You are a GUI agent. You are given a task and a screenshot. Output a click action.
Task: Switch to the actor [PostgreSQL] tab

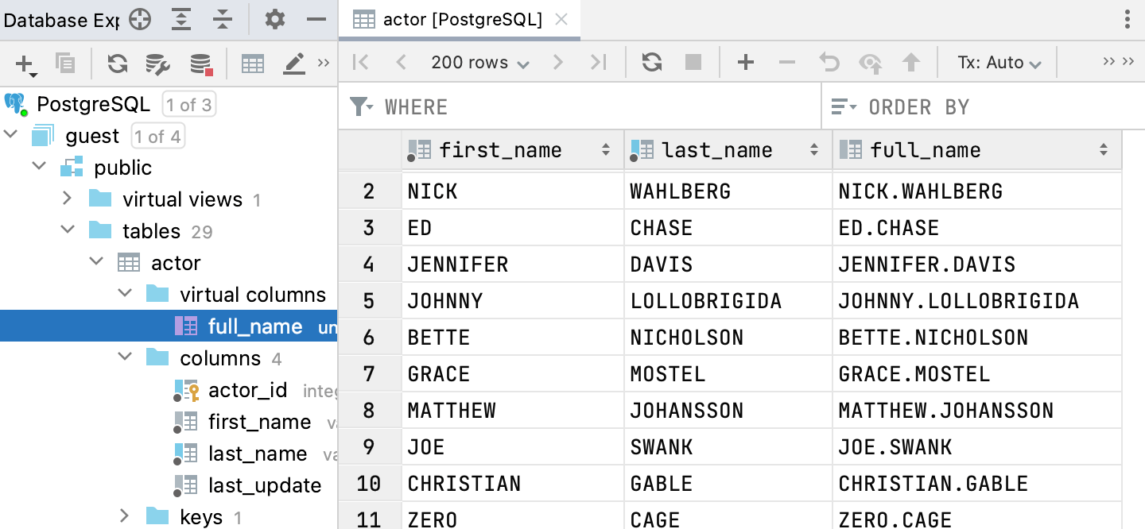[461, 20]
